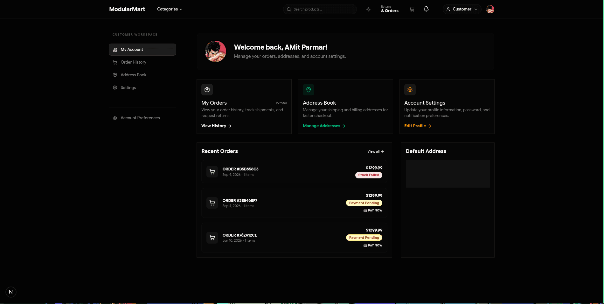The height and width of the screenshot is (304, 604).
Task: Click View all recent orders
Action: click(376, 151)
